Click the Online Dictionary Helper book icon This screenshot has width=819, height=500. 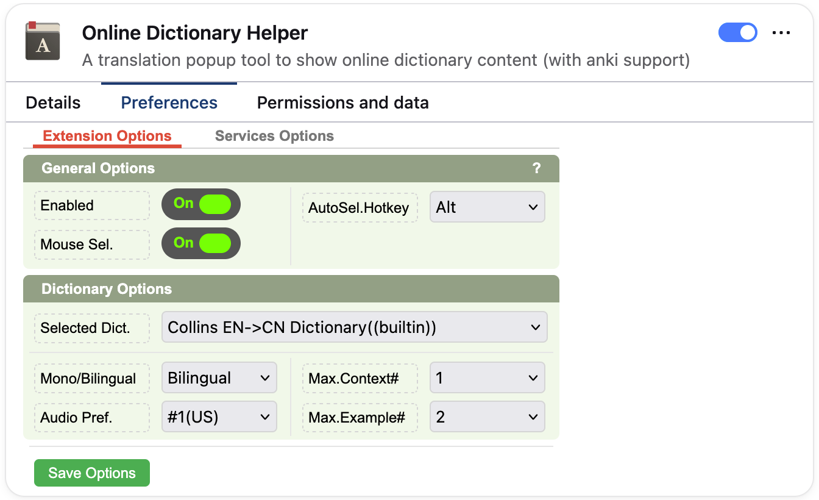click(43, 41)
